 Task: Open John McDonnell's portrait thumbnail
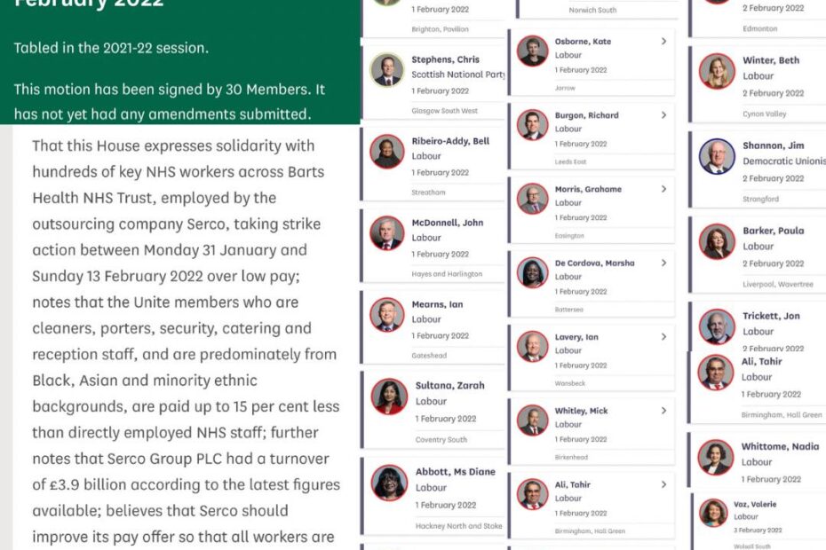coord(387,232)
